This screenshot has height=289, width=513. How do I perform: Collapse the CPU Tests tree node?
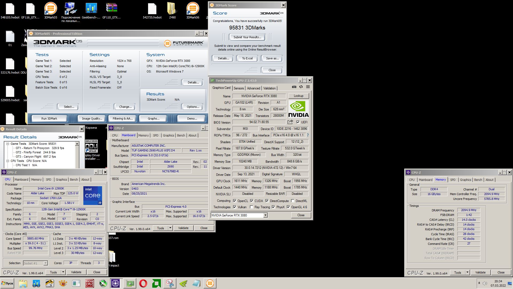(x=8, y=161)
